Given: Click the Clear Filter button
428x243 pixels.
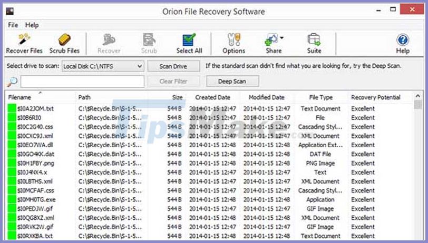Looking at the screenshot, I should (173, 81).
